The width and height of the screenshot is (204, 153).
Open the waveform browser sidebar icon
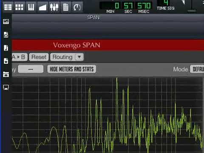coord(6,22)
